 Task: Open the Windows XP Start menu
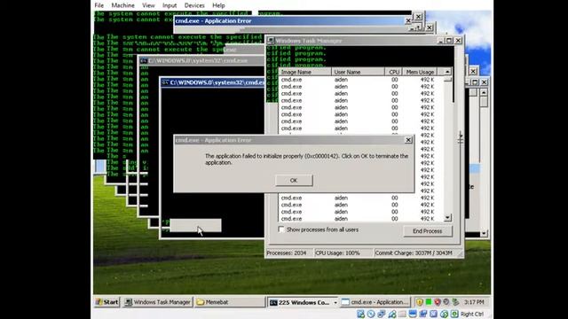point(106,302)
